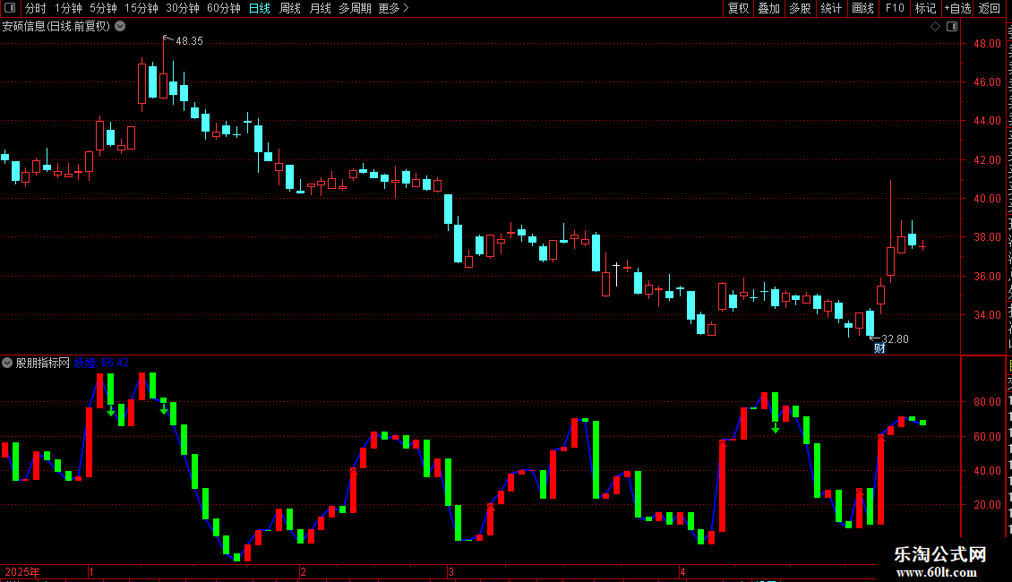Switch to 月线 monthly chart

pyautogui.click(x=320, y=8)
